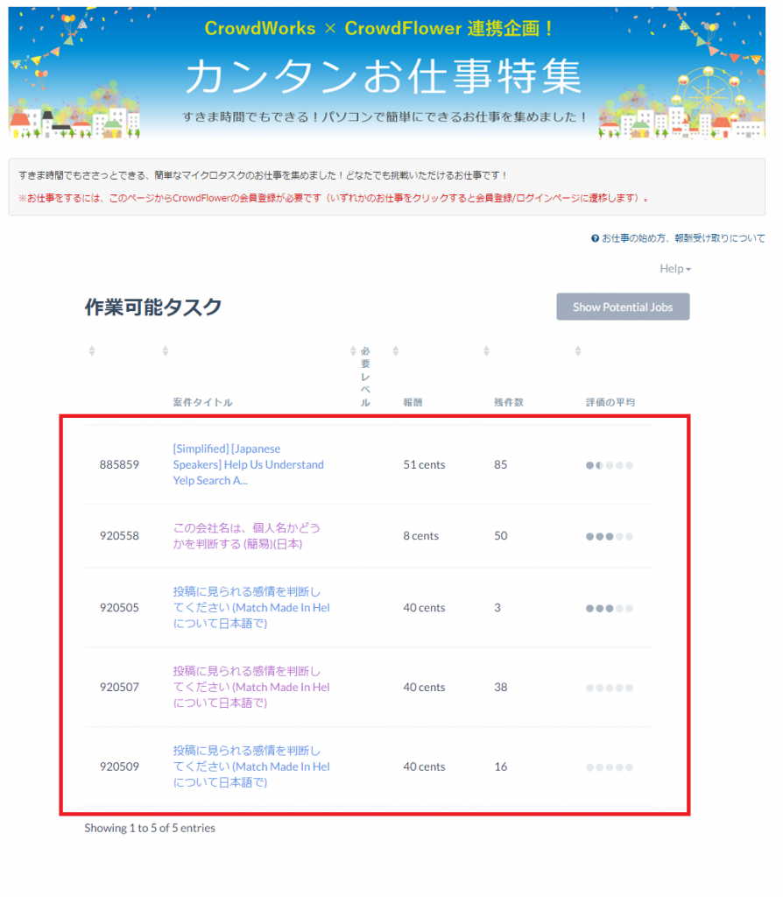Viewport: 783px width, 897px height.
Task: Toggle ascending sort on the leftmost column header
Action: [x=91, y=350]
